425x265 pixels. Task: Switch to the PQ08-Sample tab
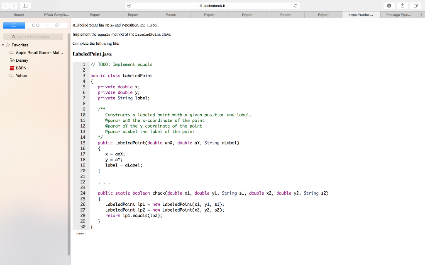(57, 14)
